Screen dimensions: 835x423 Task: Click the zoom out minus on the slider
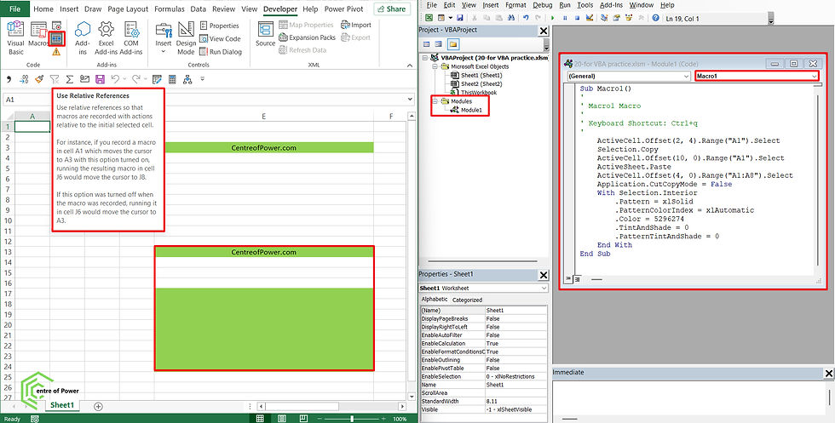(319, 419)
